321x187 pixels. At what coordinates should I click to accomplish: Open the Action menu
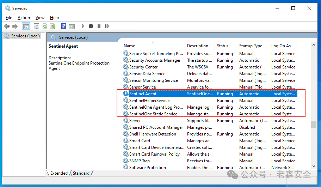point(24,18)
